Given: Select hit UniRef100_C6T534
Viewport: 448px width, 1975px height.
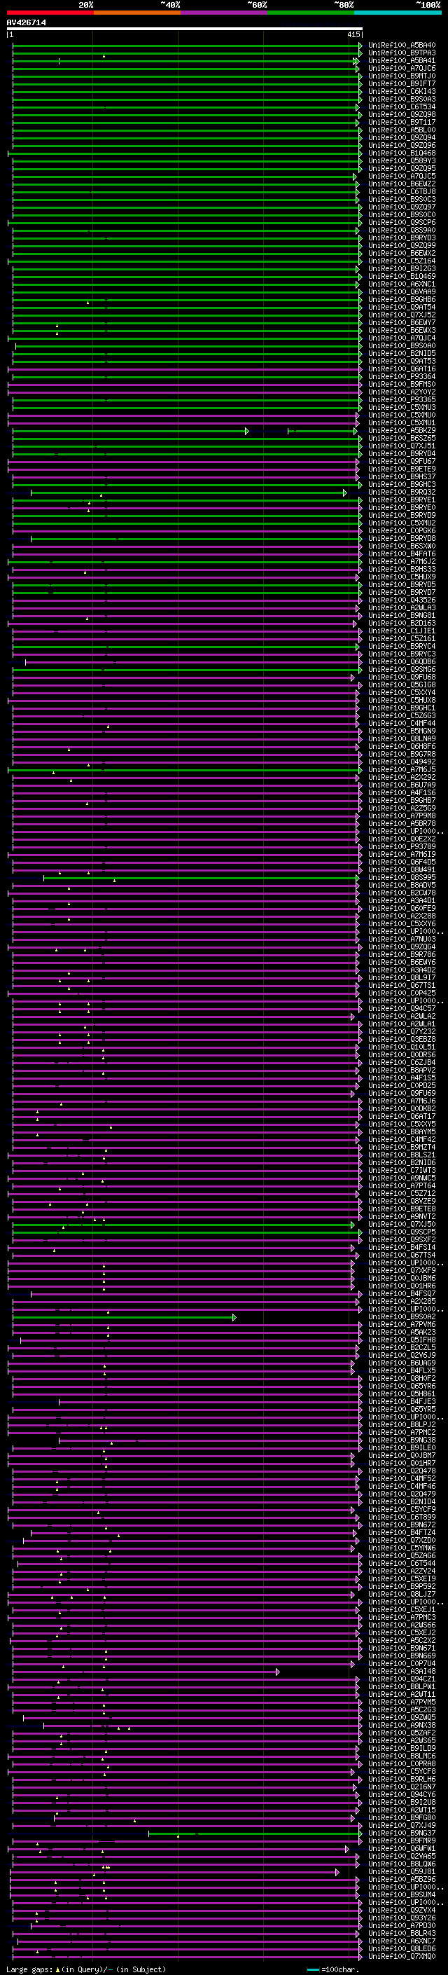Looking at the screenshot, I should point(402,106).
